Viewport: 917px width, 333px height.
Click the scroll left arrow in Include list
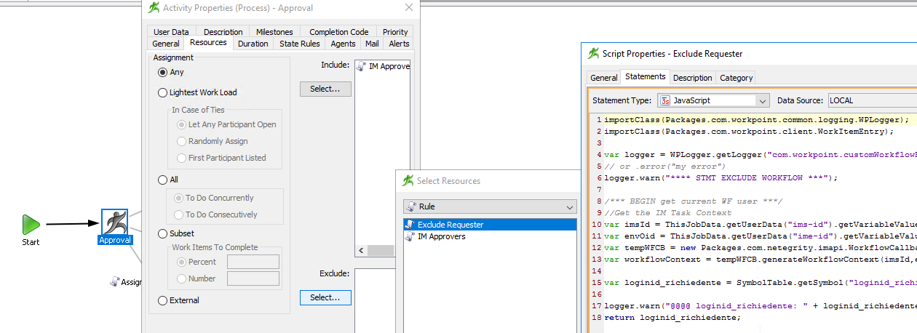click(361, 250)
